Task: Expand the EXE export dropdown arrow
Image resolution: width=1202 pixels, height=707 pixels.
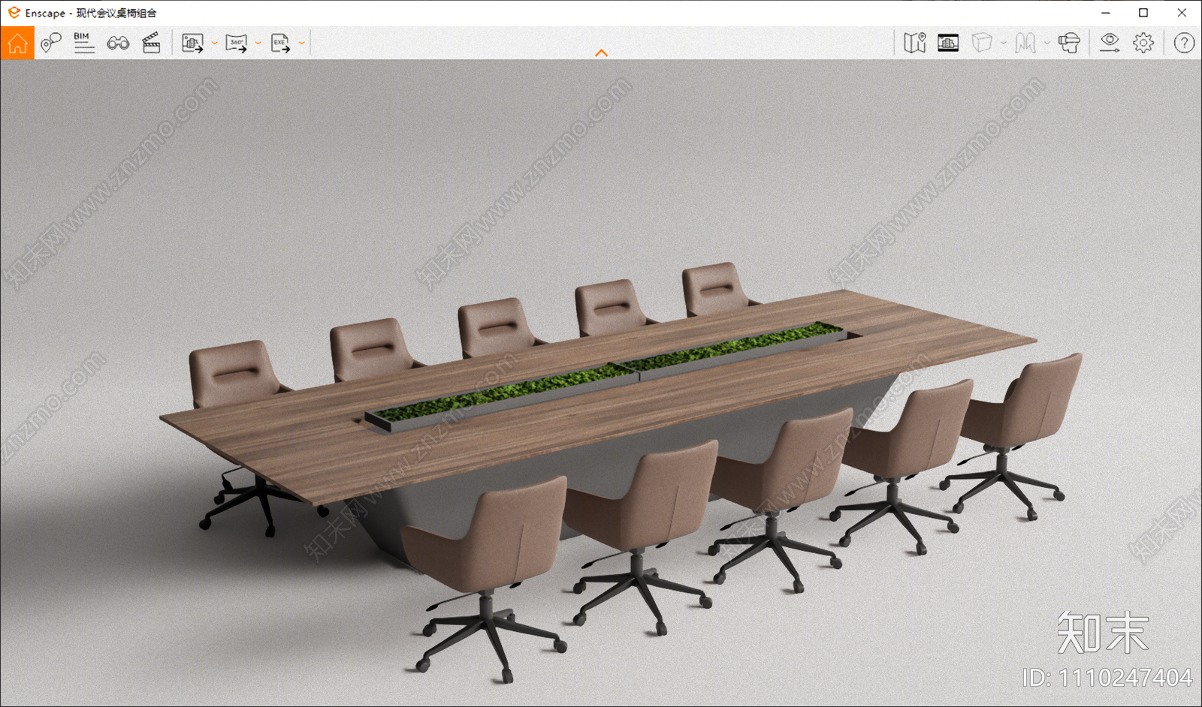Action: (302, 44)
